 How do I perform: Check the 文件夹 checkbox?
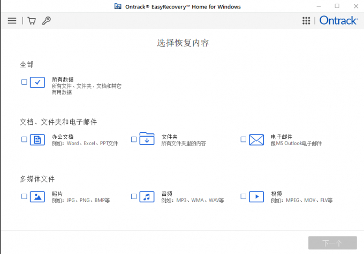(134, 139)
